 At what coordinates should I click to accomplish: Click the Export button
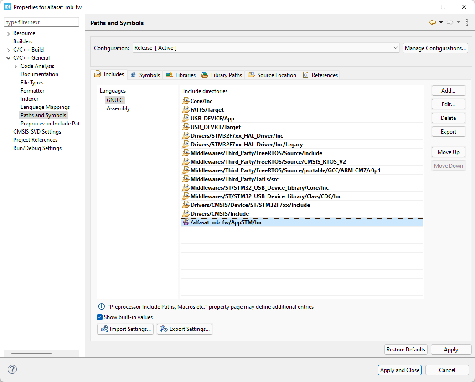(x=449, y=132)
